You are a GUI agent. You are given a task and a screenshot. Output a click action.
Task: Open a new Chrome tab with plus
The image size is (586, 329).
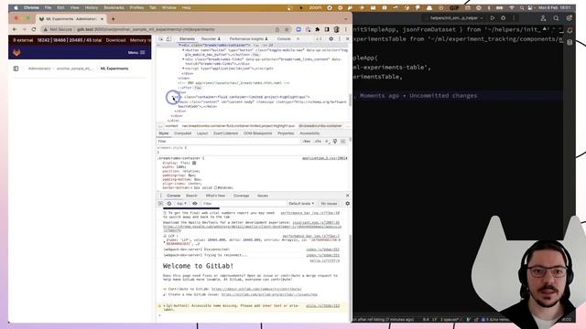click(x=113, y=18)
